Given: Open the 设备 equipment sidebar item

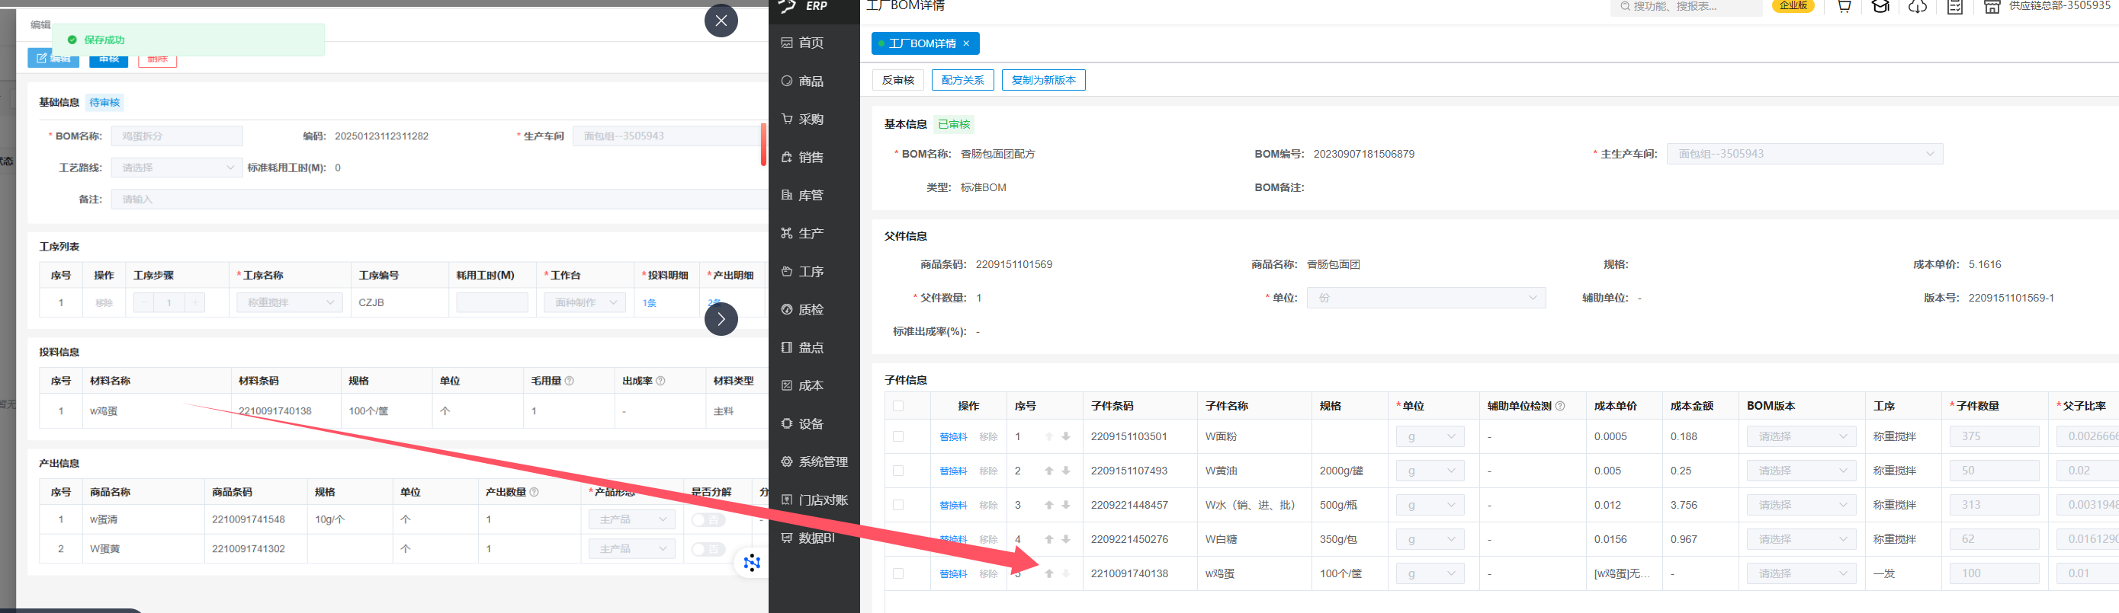Looking at the screenshot, I should (802, 424).
